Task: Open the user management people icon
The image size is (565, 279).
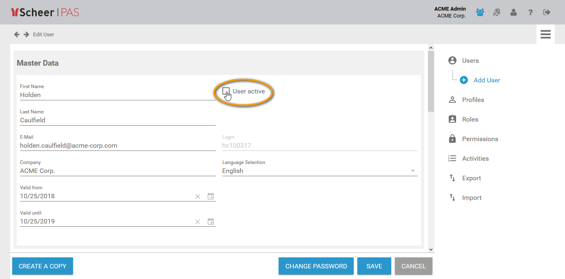Action: (480, 13)
